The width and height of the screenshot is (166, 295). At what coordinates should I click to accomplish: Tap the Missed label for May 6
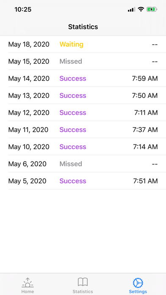(71, 164)
